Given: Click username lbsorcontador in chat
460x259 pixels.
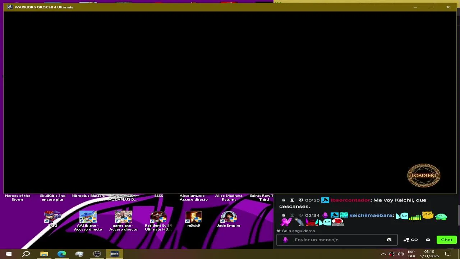Looking at the screenshot, I should (350, 200).
